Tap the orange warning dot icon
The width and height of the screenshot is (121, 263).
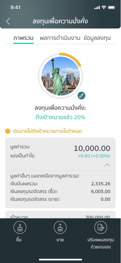[x=8, y=131]
